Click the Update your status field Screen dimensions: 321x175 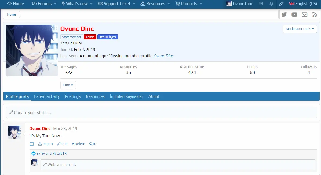coord(162,113)
